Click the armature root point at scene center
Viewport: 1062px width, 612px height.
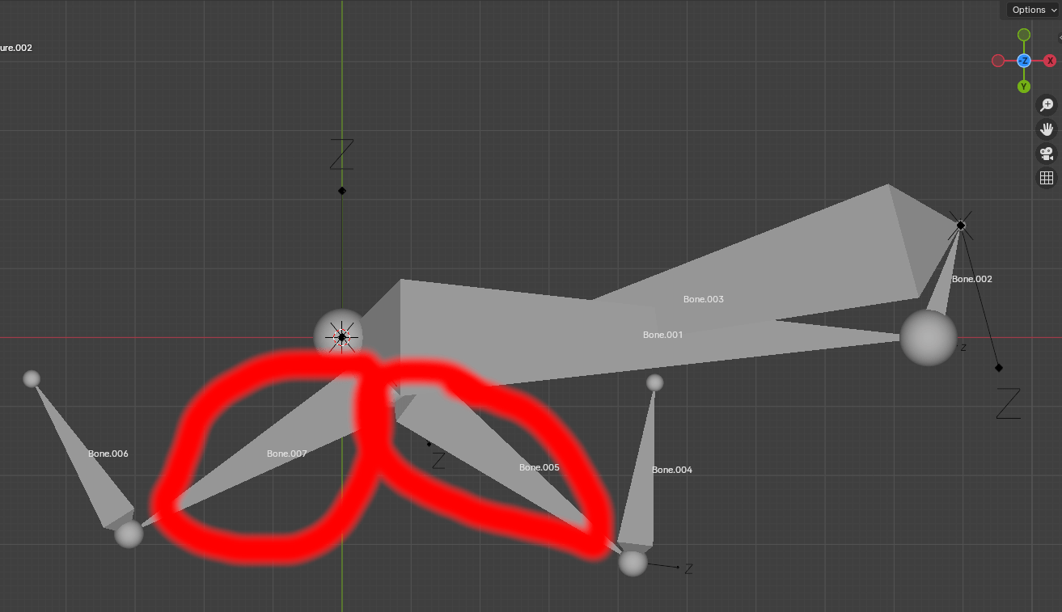(341, 336)
